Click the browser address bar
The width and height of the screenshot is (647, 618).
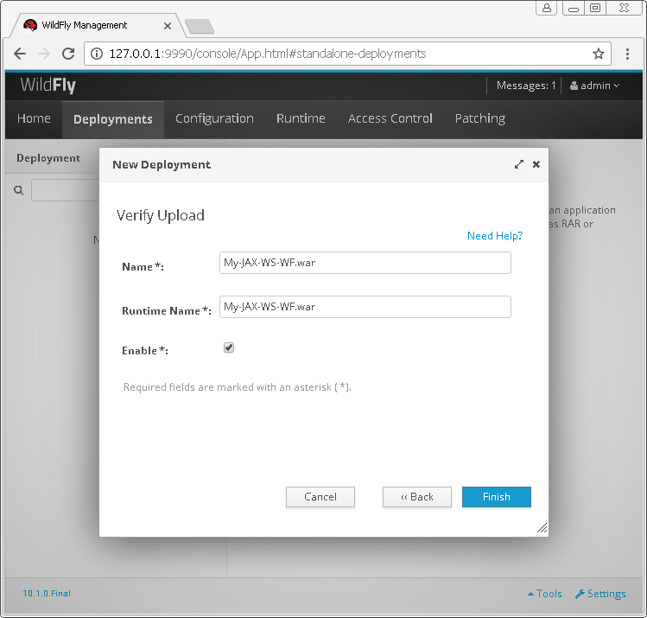tap(347, 54)
